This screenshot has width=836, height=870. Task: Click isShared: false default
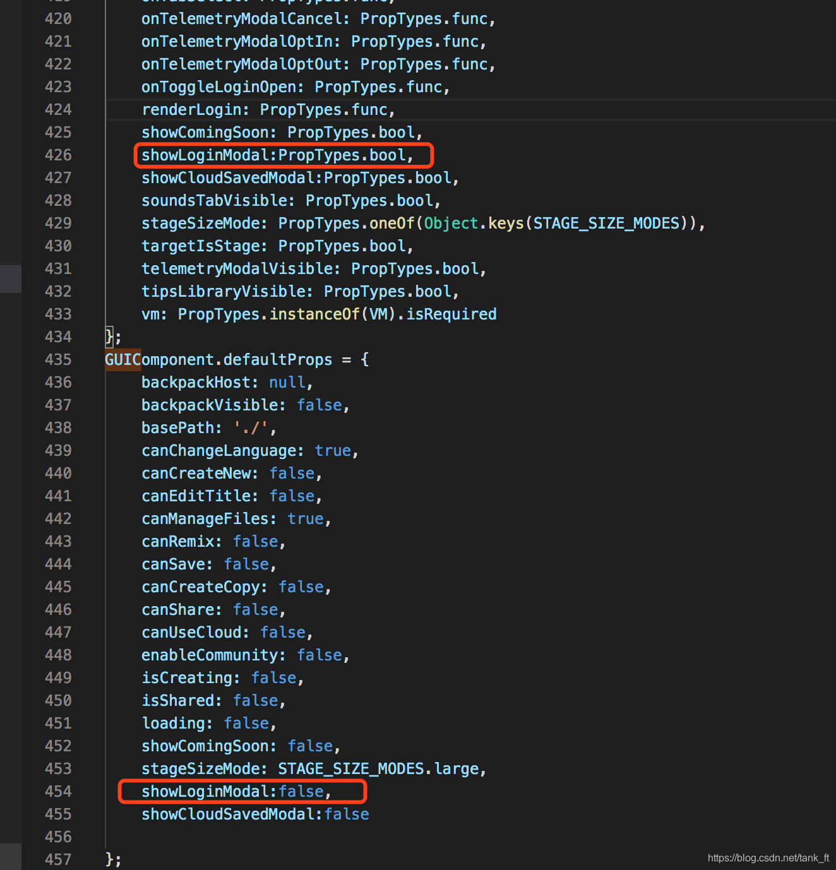213,701
